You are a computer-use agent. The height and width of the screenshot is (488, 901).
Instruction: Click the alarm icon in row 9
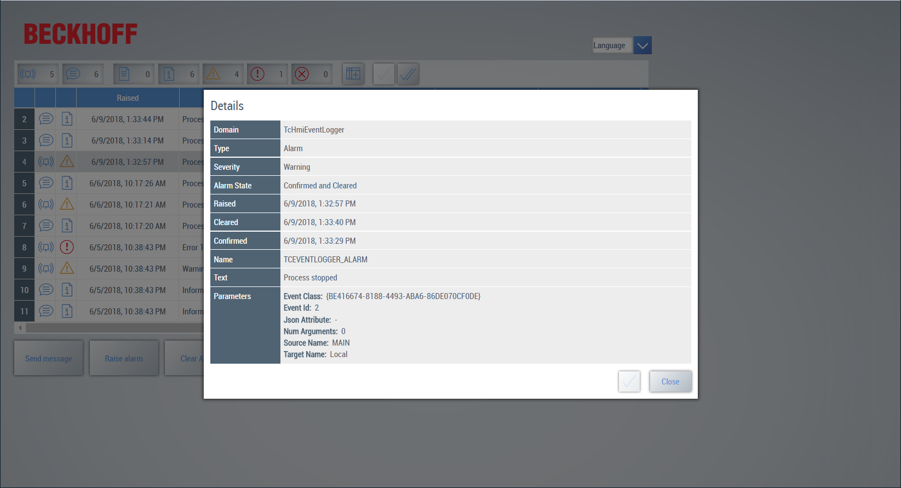46,268
